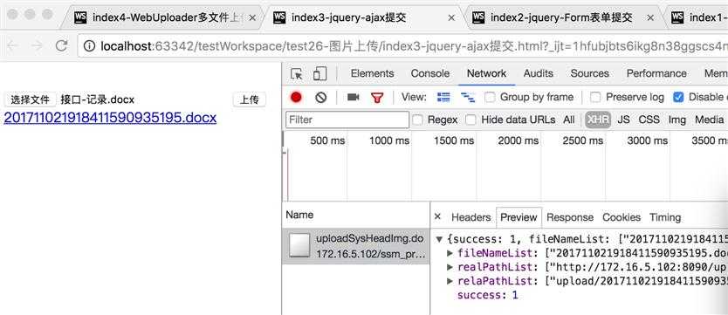Toggle the waterfall overview view icon
The image size is (728, 315).
(x=468, y=98)
